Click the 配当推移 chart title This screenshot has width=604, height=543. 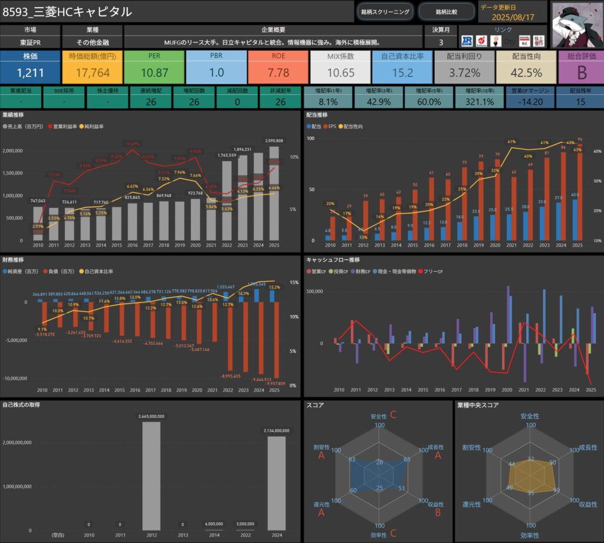[317, 115]
